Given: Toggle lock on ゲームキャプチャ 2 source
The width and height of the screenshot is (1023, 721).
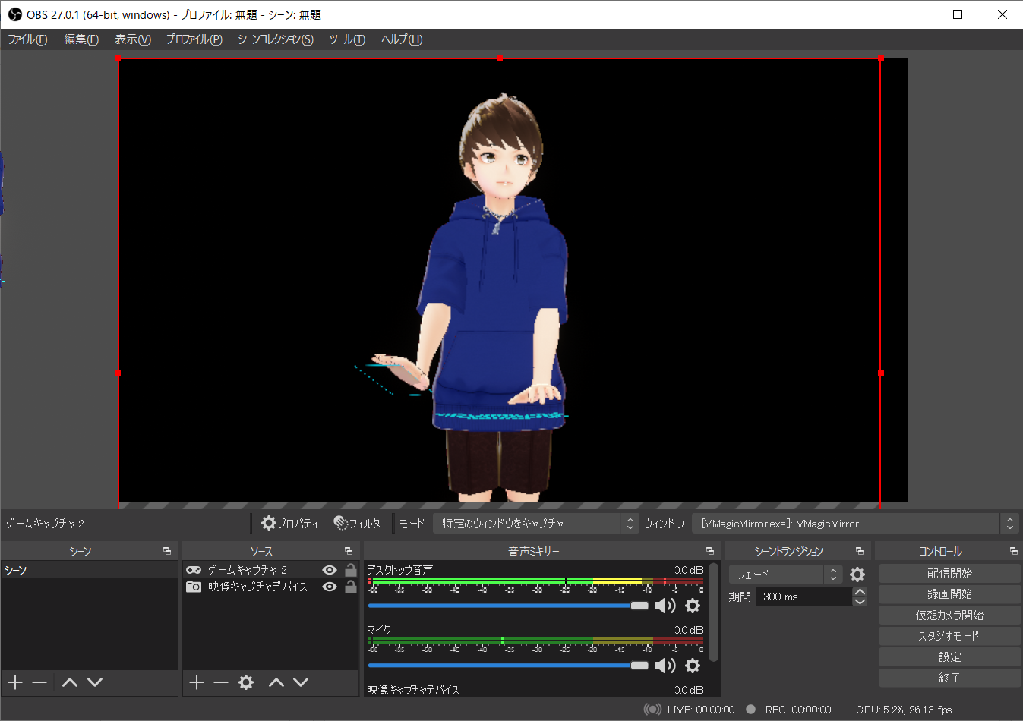Looking at the screenshot, I should (350, 570).
